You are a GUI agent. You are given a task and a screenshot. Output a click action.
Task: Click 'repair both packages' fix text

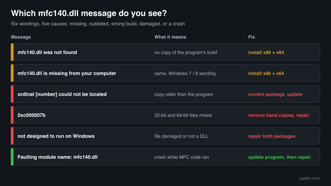272,136
